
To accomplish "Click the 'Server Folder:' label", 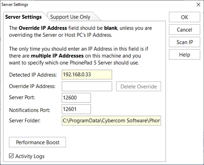I will click(25, 121).
